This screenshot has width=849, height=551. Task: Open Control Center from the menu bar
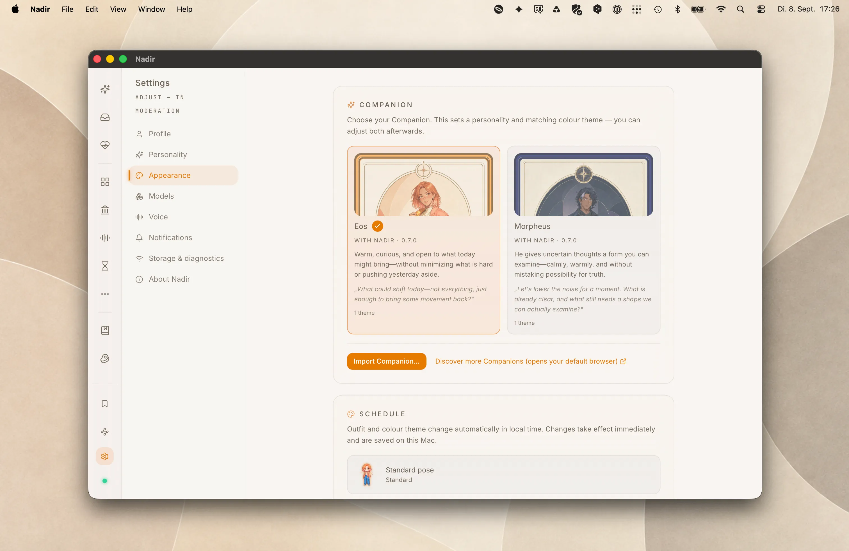(761, 9)
